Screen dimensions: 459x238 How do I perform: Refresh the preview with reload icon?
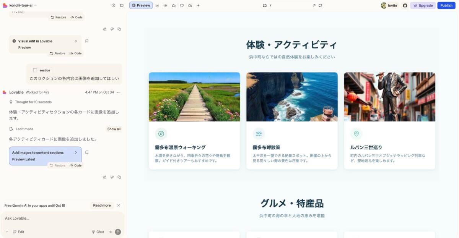coord(320,5)
